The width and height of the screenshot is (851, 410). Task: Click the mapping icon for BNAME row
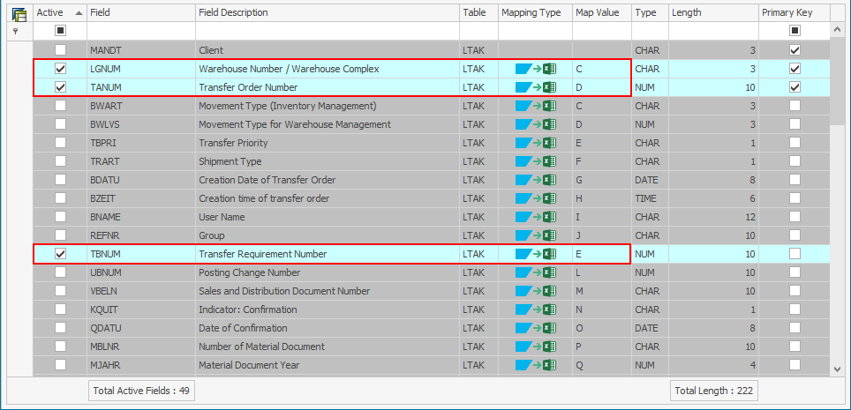[x=535, y=217]
